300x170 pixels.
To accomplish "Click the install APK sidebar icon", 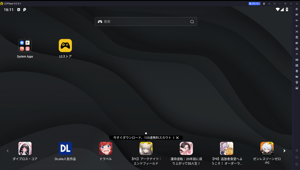I will pos(297,49).
